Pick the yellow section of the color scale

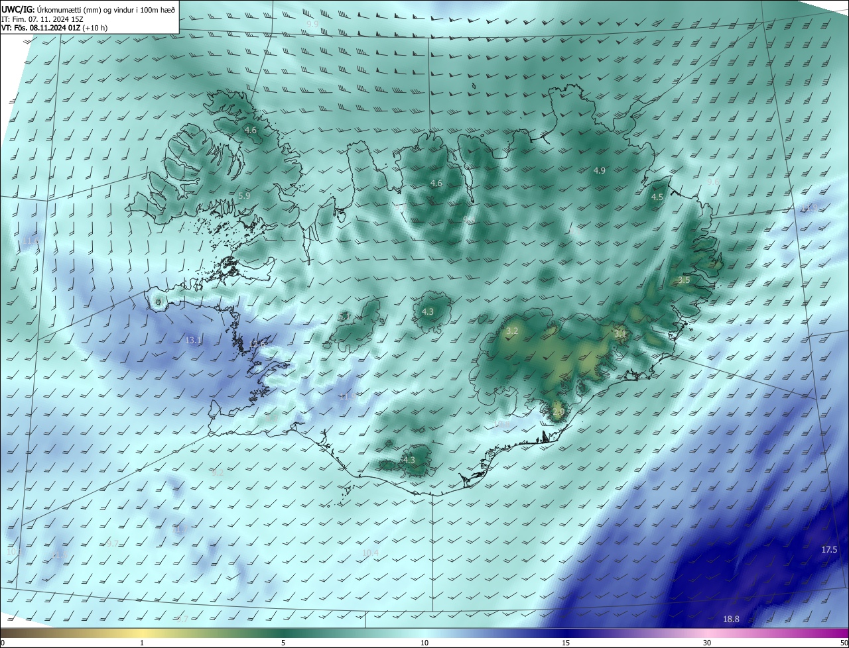143,633
